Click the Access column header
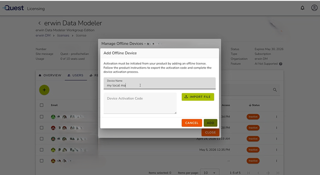Image resolution: width=320 pixels, height=175 pixels. tap(226, 105)
